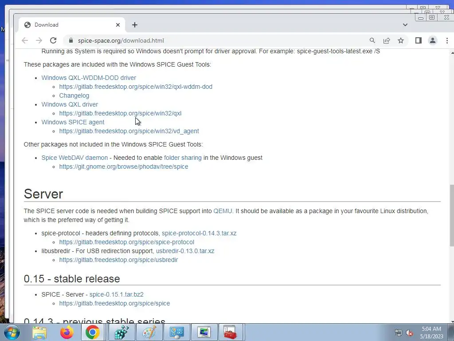The width and height of the screenshot is (454, 341).
Task: Open the monitor picture taskbar icon
Action: 204,332
